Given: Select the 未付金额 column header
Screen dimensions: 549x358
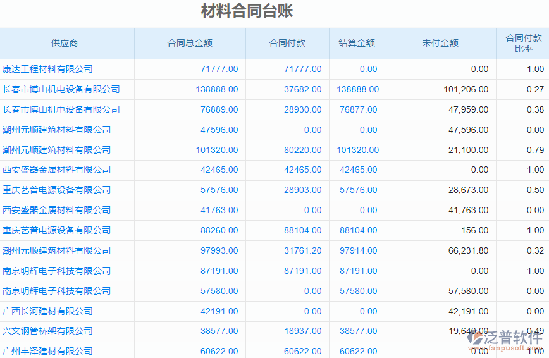Looking at the screenshot, I should pos(440,43).
